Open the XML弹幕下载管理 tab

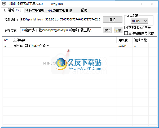pyautogui.click(x=60, y=10)
